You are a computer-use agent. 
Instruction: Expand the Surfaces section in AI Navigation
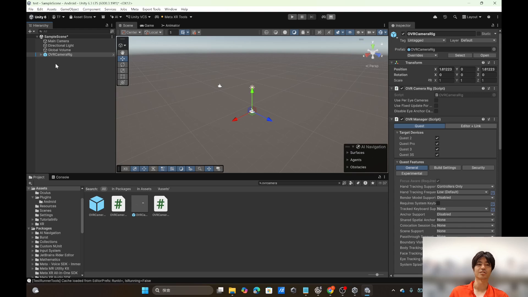(x=348, y=153)
